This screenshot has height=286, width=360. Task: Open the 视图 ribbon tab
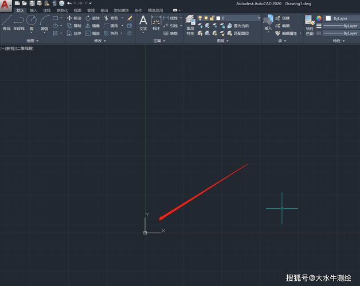coord(77,10)
